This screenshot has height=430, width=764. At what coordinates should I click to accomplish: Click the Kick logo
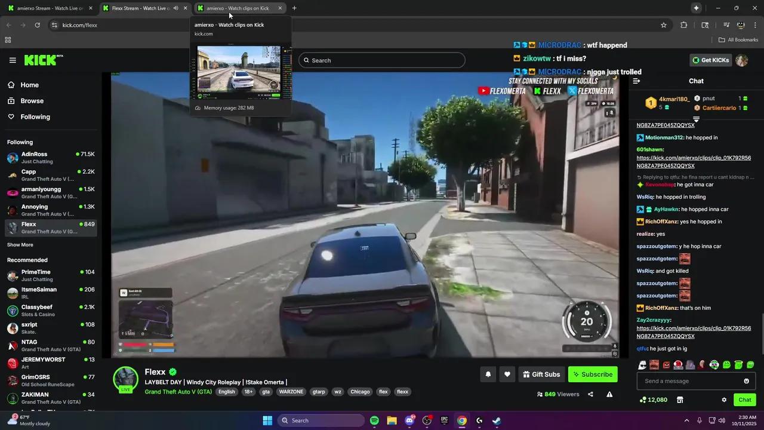(x=44, y=60)
